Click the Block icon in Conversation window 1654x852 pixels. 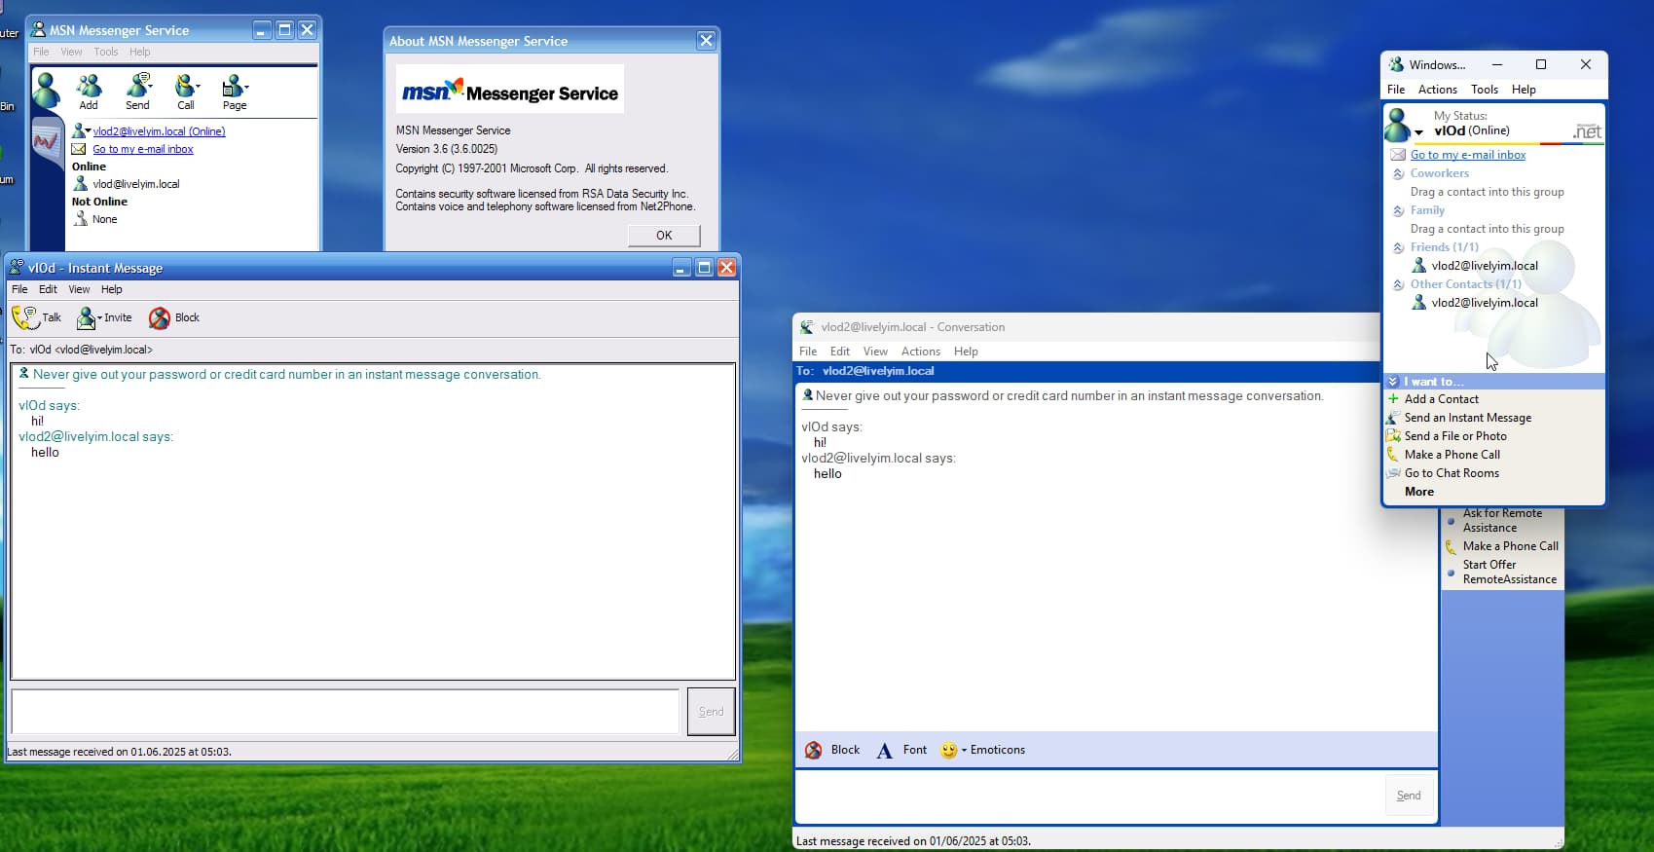click(814, 750)
